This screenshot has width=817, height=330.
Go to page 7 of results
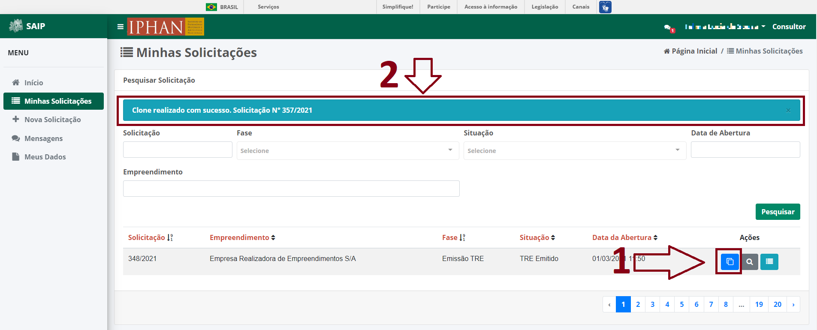coord(711,304)
